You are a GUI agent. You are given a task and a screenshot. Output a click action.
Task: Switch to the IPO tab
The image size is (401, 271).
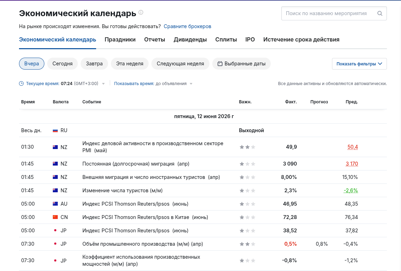point(250,40)
